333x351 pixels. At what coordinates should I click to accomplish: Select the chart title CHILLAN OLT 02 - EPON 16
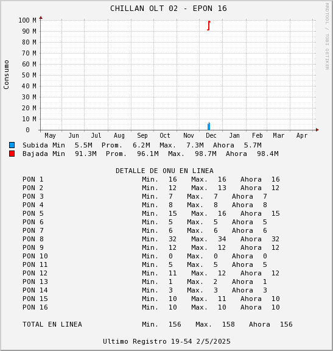[x=169, y=9]
